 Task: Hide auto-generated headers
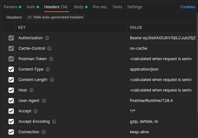coord(56,17)
